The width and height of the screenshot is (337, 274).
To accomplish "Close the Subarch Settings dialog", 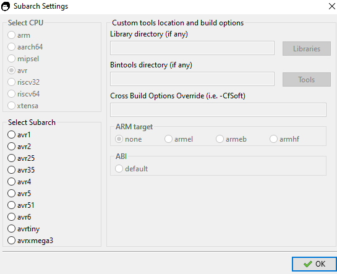I will tap(332, 6).
